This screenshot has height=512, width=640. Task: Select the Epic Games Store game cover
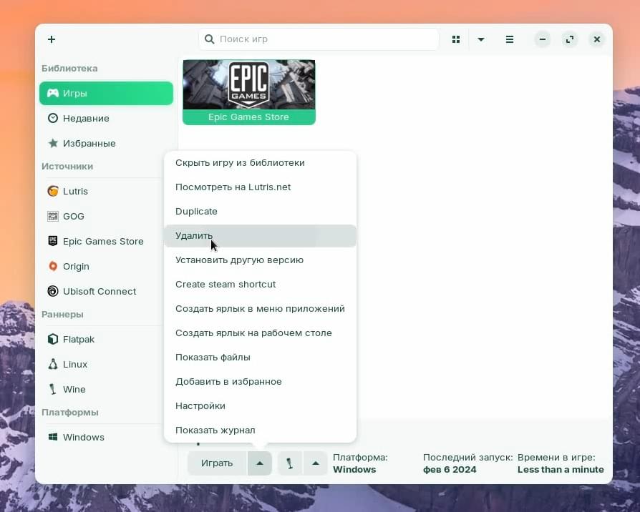[x=249, y=85]
